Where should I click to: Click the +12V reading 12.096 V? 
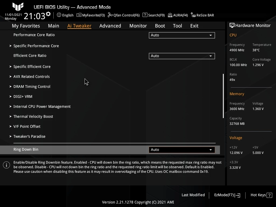coord(236,153)
